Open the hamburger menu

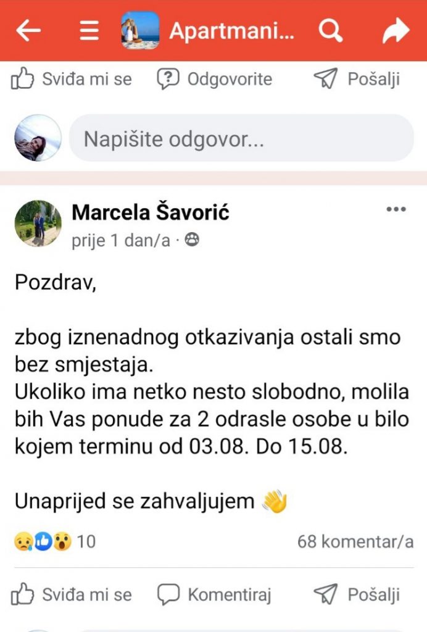(x=89, y=30)
